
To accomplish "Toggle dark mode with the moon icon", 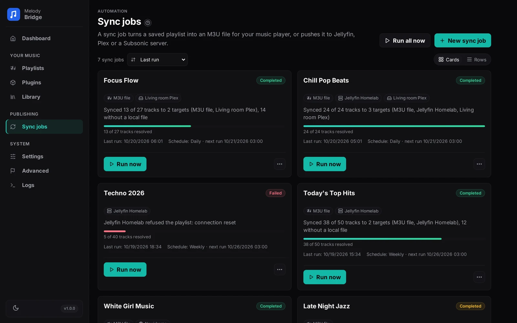I will coord(16,308).
